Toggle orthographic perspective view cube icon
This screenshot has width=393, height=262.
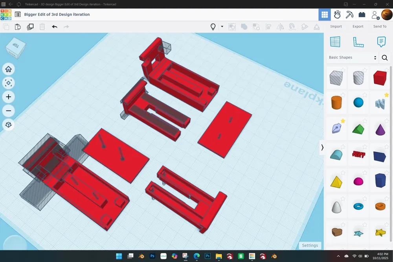click(9, 125)
